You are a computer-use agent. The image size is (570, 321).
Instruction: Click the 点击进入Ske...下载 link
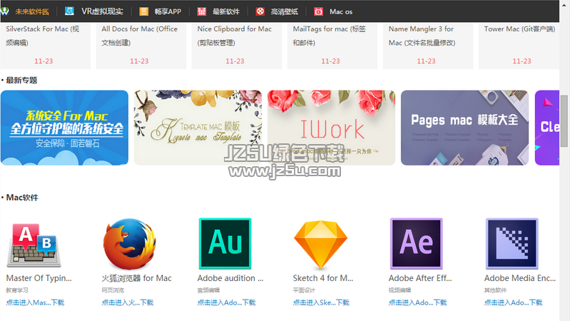pyautogui.click(x=321, y=302)
